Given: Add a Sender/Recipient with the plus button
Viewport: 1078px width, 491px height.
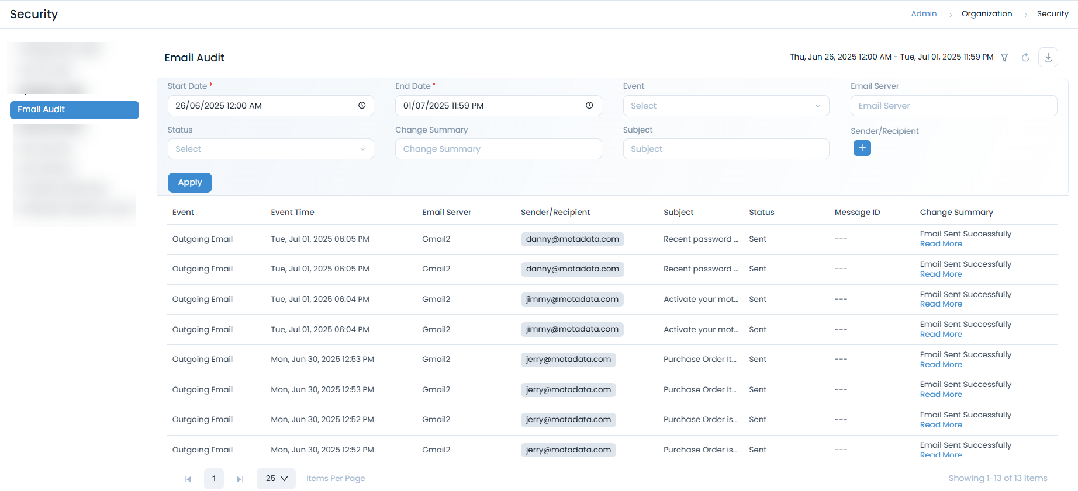Looking at the screenshot, I should tap(862, 148).
